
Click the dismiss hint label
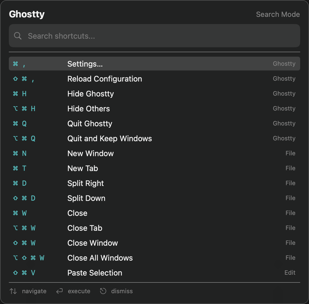[122, 291]
